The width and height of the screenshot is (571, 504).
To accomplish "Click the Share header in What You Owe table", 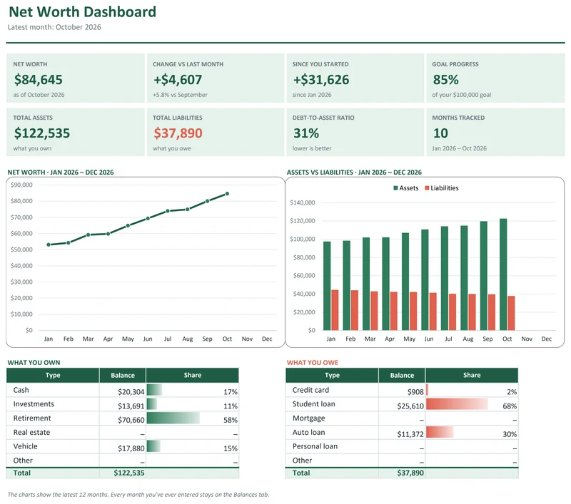I will pos(472,375).
